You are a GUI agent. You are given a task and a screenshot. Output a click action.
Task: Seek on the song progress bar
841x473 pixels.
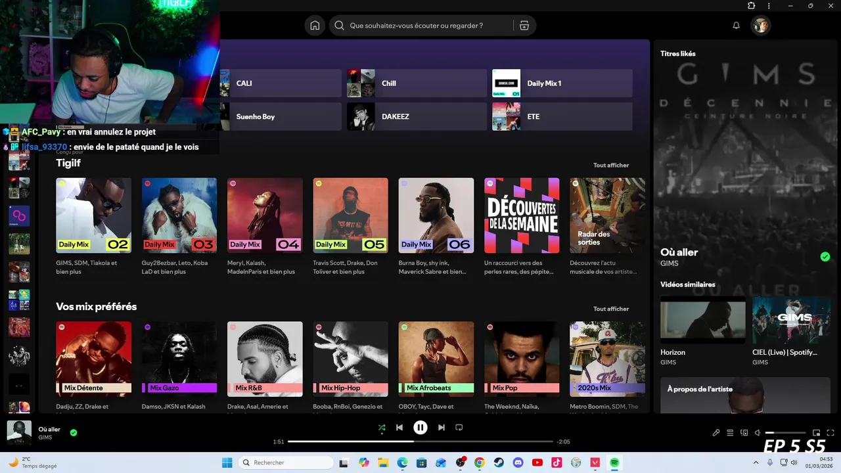[420, 441]
